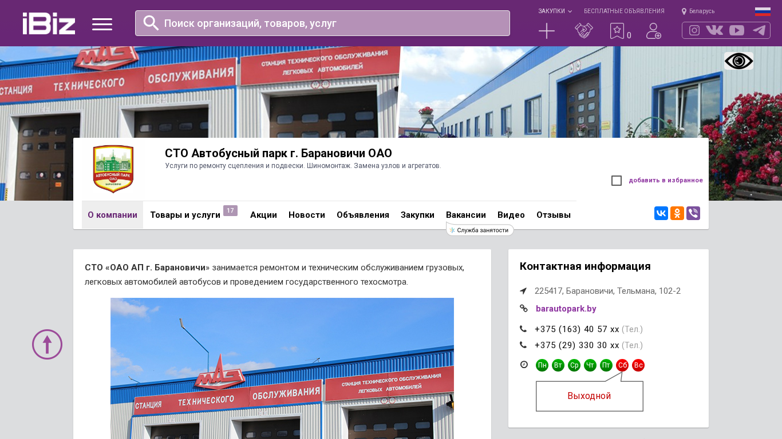Select Monday (Пн) schedule circle
The width and height of the screenshot is (782, 439).
[x=542, y=365]
